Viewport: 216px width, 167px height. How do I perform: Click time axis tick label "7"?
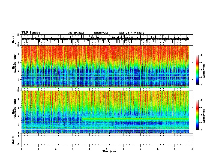(x=141, y=149)
